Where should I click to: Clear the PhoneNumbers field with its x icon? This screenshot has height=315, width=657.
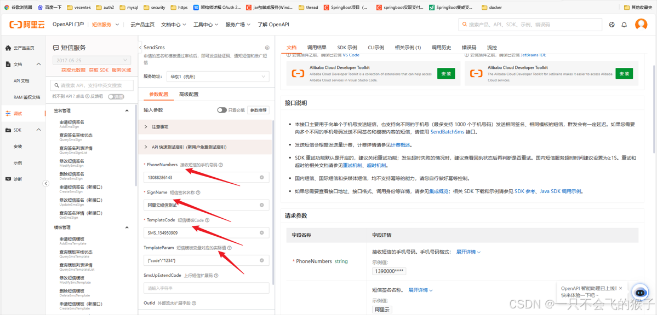click(x=262, y=177)
